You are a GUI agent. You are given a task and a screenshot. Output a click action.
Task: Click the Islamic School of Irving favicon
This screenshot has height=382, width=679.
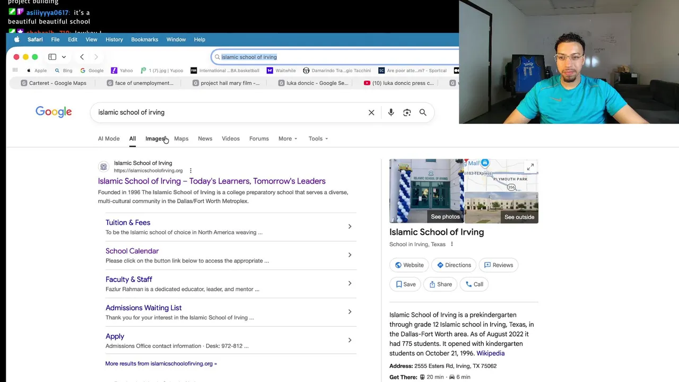103,167
